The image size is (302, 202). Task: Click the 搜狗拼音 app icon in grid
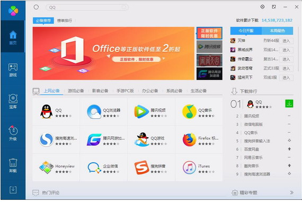141,168
